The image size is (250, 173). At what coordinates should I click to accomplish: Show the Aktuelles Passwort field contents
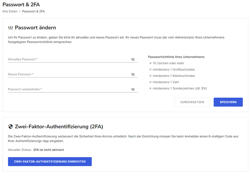click(x=133, y=60)
